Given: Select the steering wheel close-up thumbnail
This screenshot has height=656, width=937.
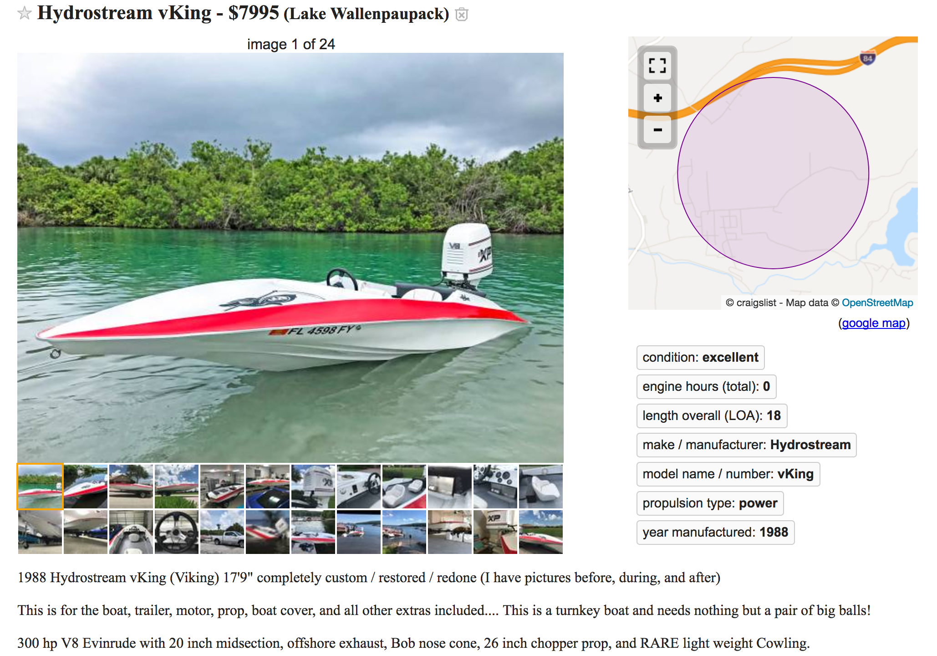Looking at the screenshot, I should click(x=177, y=532).
